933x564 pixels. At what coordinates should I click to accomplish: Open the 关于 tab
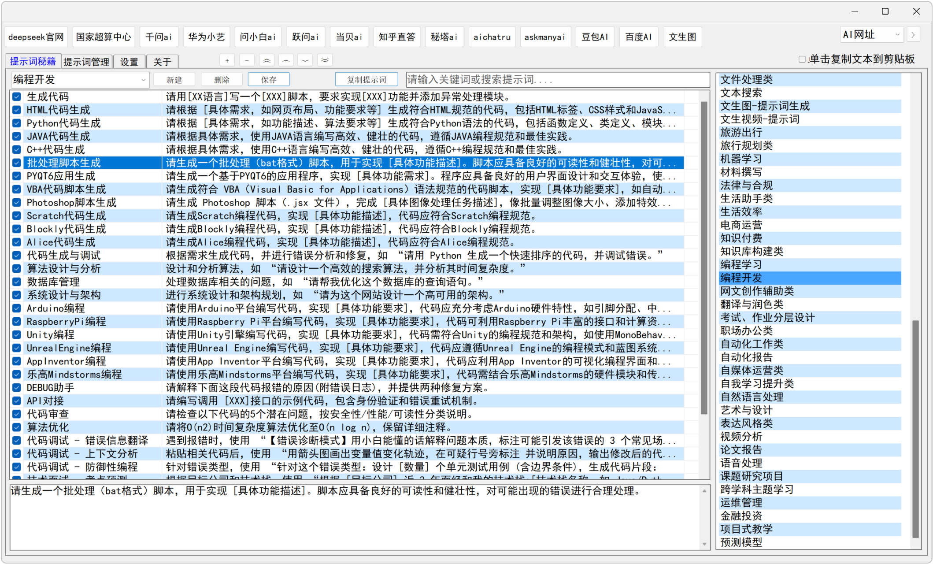click(162, 62)
